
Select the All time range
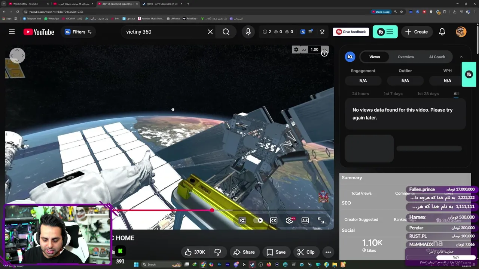point(456,94)
